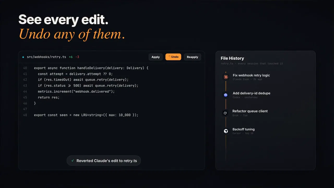Click line number 43 in the gutter

[x=25, y=86]
